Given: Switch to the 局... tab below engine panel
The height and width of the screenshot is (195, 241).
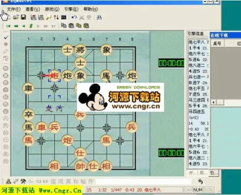Looking at the screenshot, I should 203,173.
